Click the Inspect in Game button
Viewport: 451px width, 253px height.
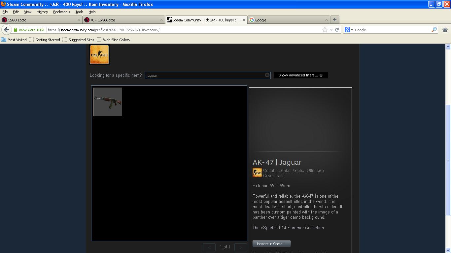271,244
